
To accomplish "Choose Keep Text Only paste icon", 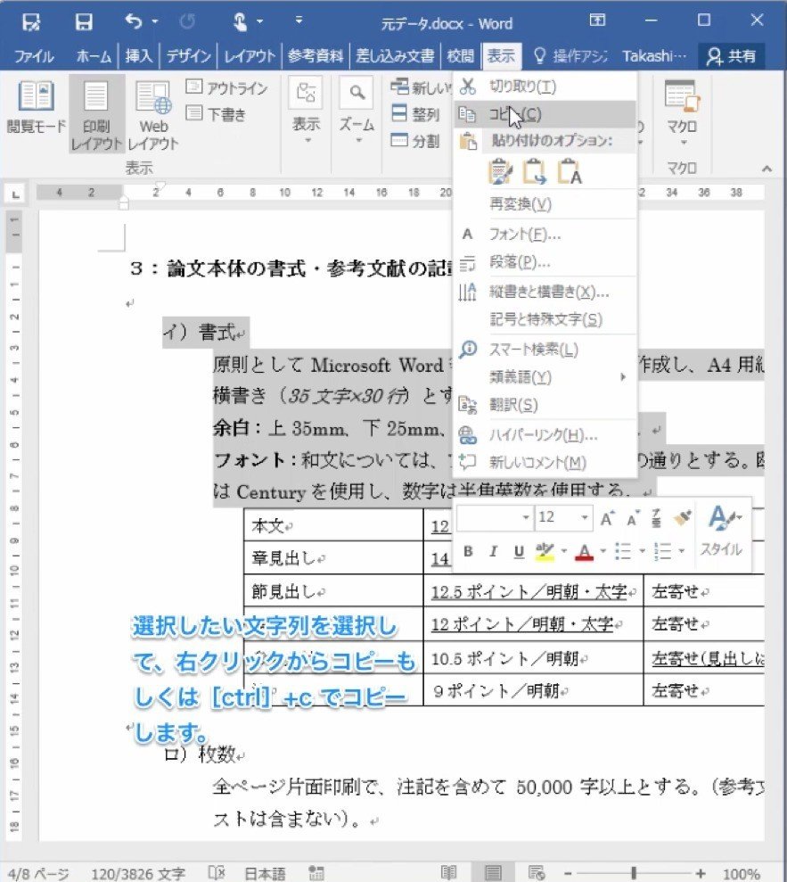I will [x=569, y=172].
